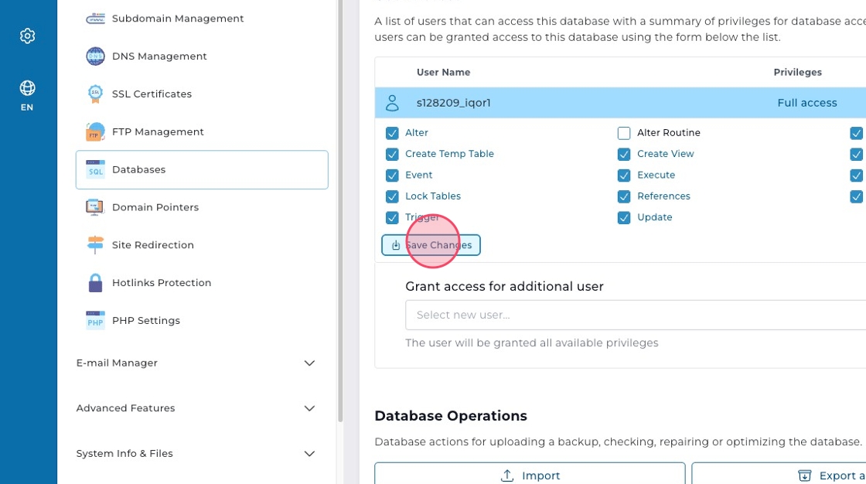The height and width of the screenshot is (484, 866).
Task: Toggle the Create View checkbox
Action: (x=624, y=154)
